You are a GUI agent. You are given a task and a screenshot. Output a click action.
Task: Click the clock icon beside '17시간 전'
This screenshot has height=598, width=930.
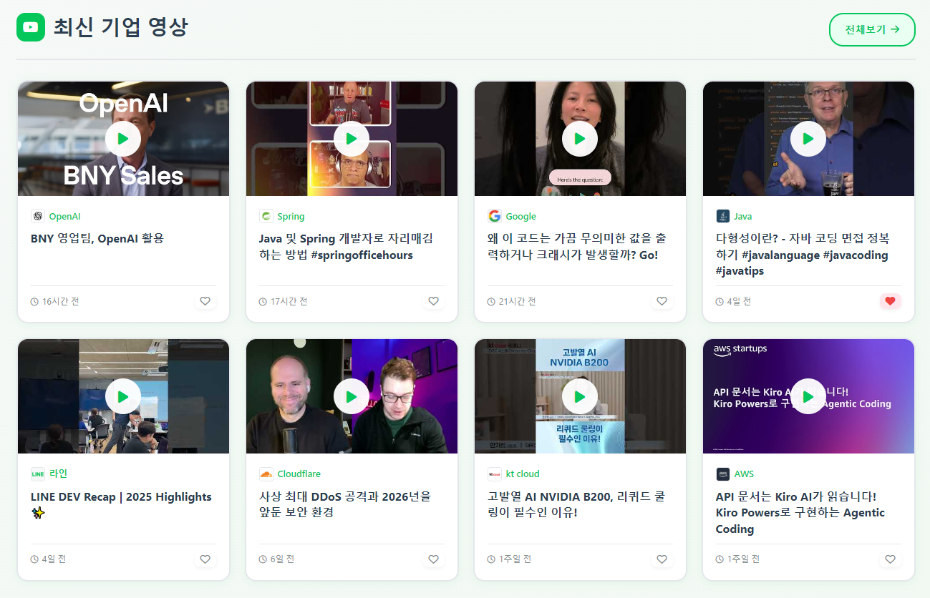(263, 302)
